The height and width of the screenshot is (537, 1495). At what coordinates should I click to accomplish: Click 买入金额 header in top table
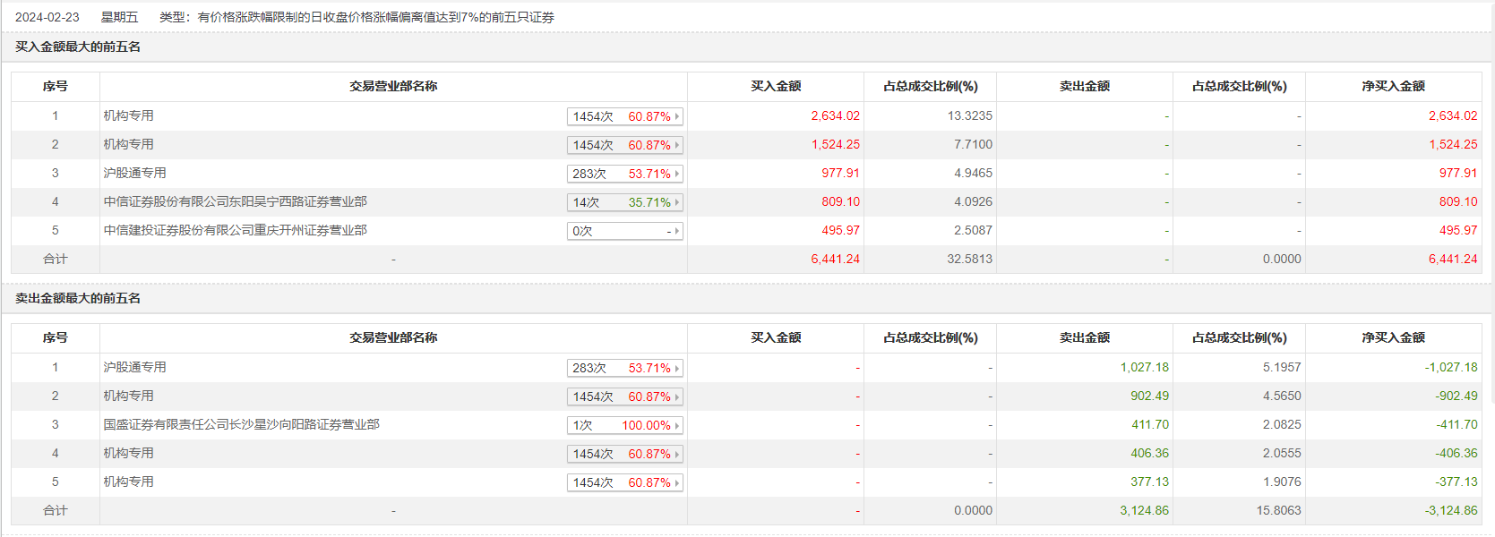[x=776, y=86]
